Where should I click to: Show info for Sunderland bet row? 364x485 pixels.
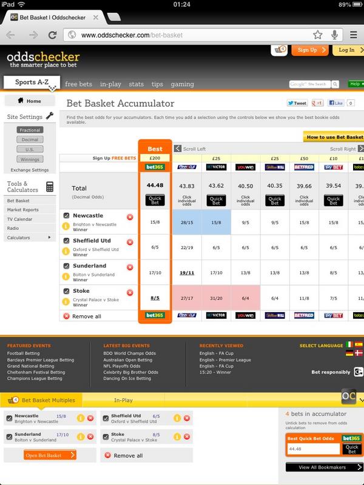pyautogui.click(x=66, y=276)
